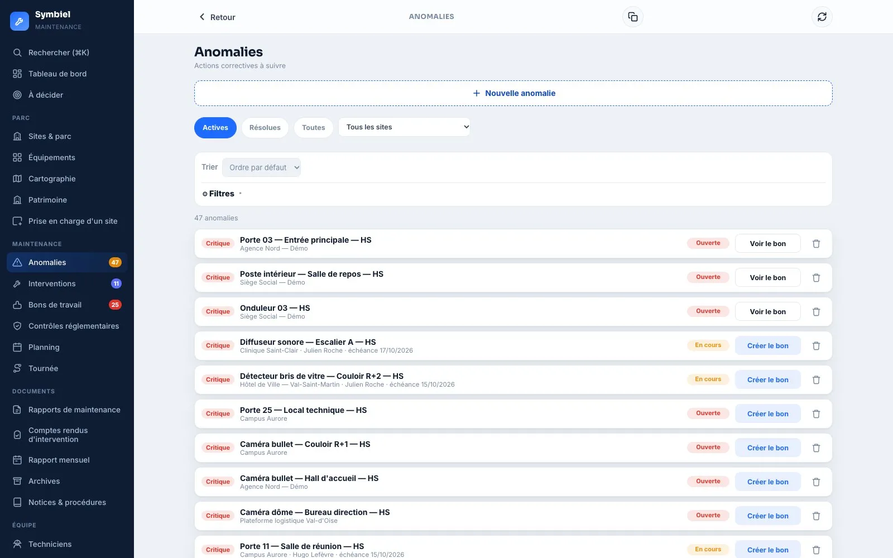Open the Cartographie map view
This screenshot has height=558, width=893.
click(x=67, y=179)
